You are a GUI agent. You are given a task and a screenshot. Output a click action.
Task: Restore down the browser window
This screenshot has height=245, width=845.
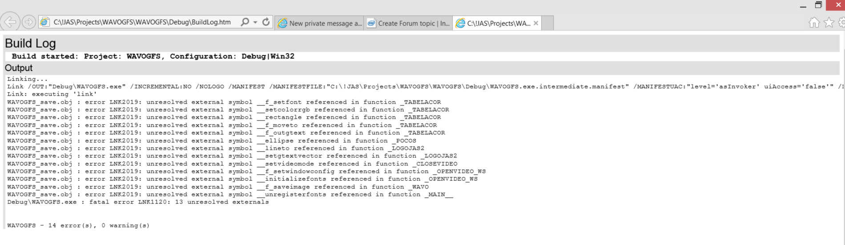point(818,5)
